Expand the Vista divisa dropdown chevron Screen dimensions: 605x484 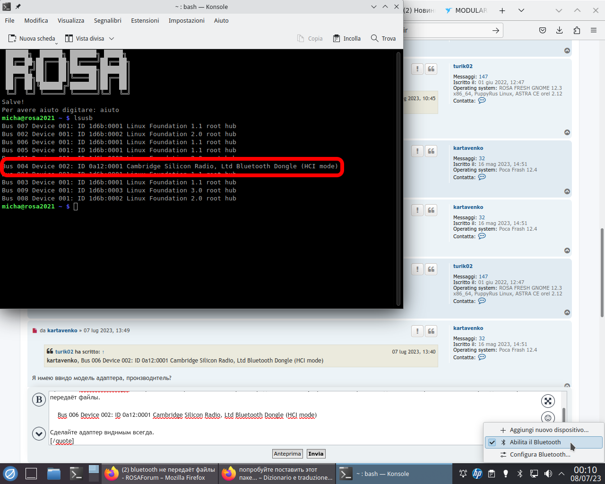112,38
